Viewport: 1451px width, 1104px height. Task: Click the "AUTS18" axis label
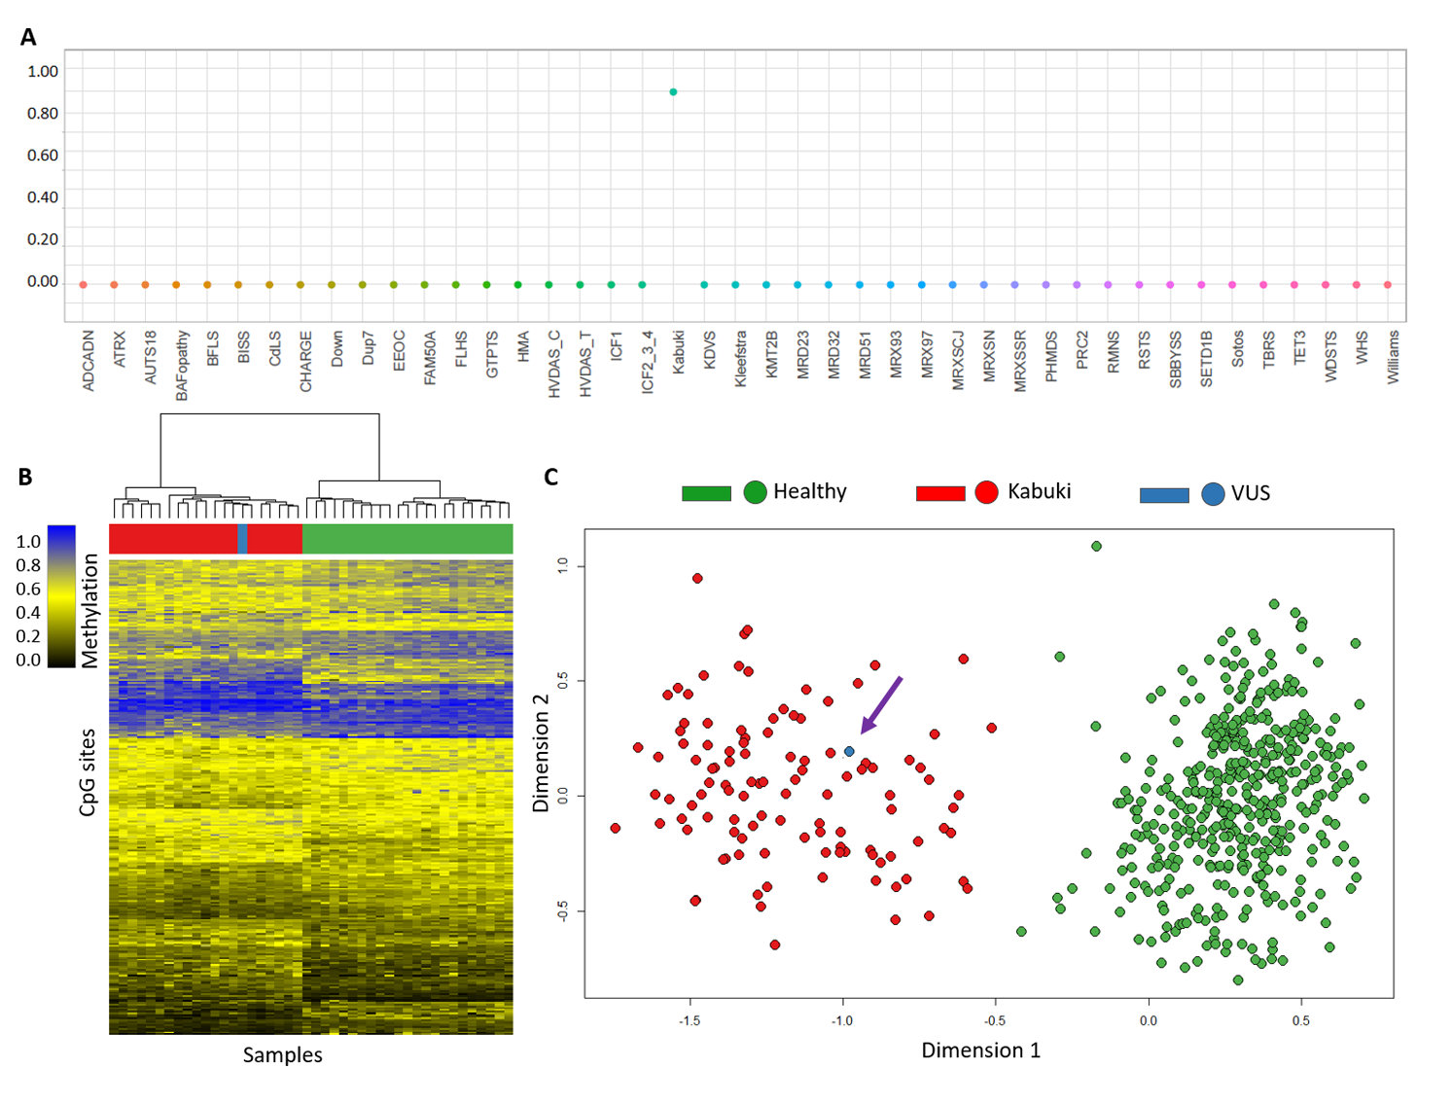click(x=151, y=357)
